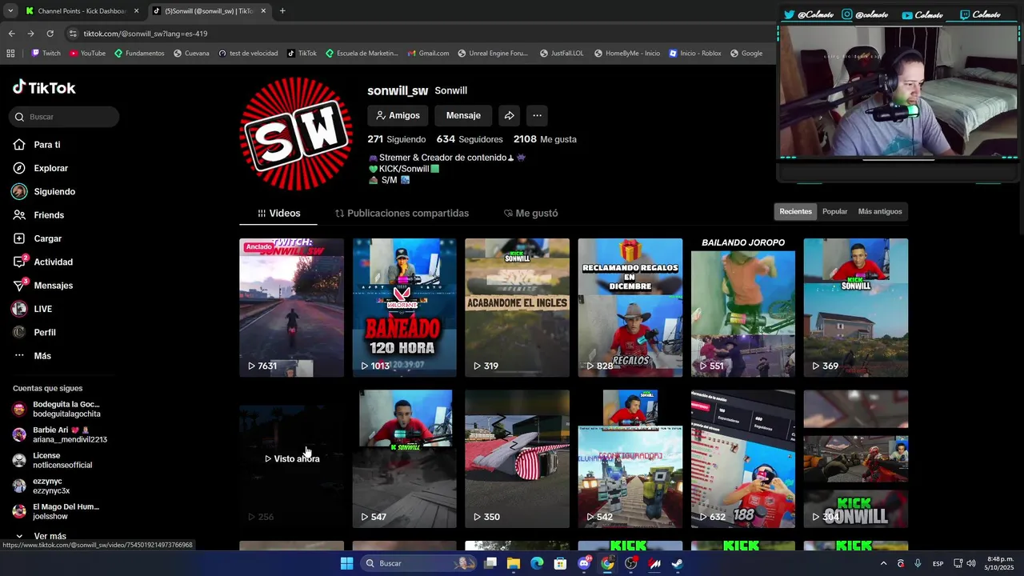Show hidden system tray icons

[x=883, y=563]
